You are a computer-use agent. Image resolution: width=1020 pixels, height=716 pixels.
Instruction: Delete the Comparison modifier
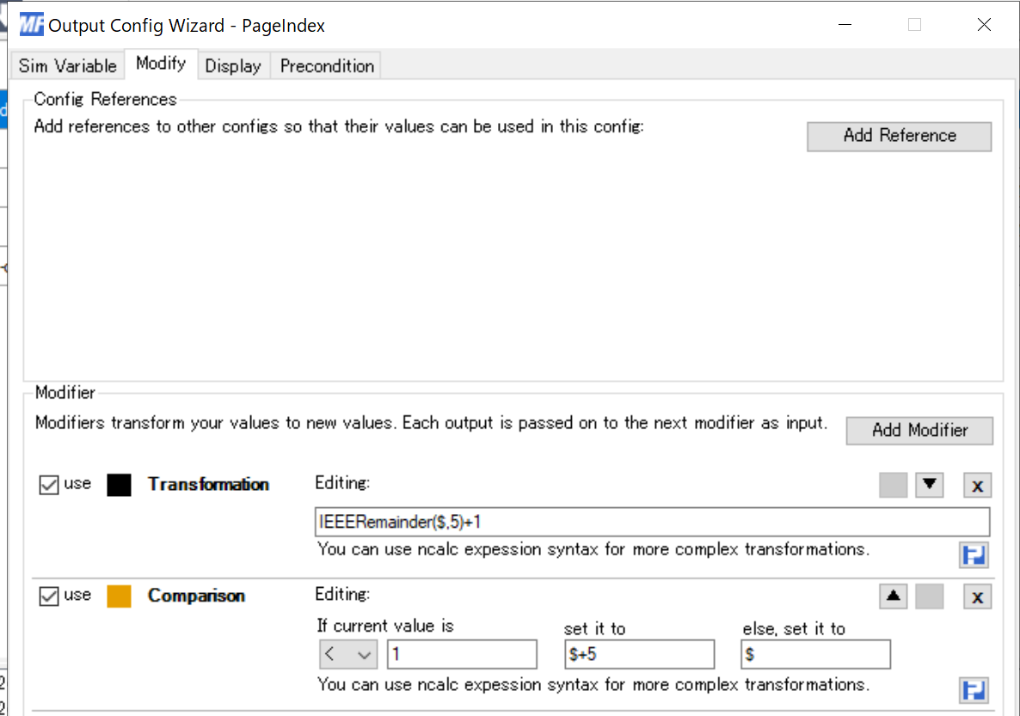click(x=977, y=597)
